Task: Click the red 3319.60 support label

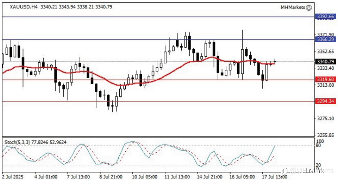Action: 325,80
